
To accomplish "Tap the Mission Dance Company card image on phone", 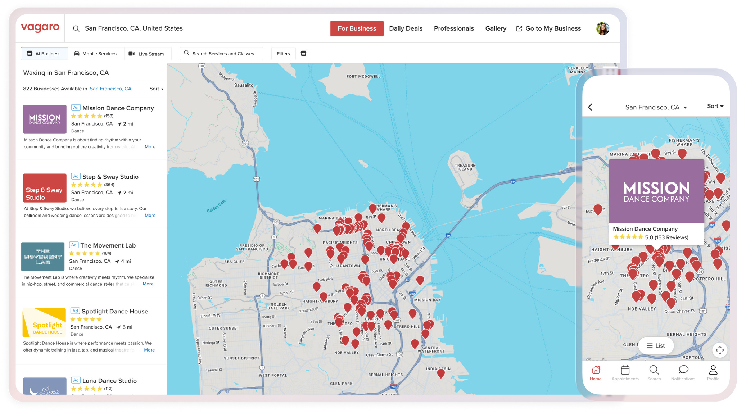I will click(x=656, y=191).
